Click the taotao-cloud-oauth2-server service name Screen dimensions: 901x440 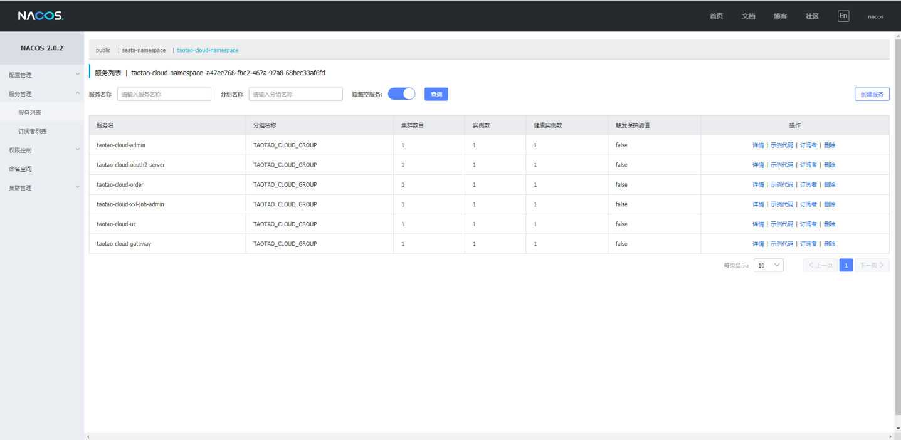tap(131, 165)
